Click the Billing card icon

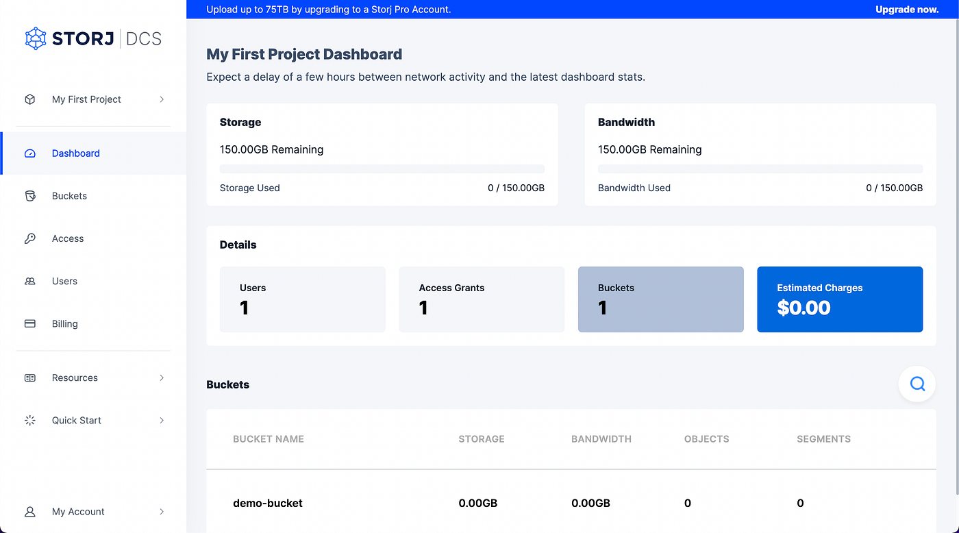tap(30, 323)
